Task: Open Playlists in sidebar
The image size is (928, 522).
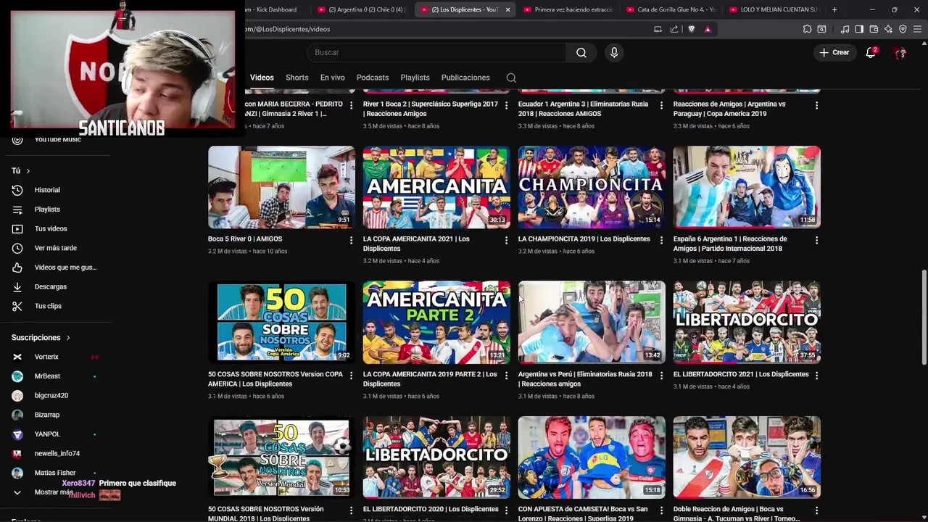Action: [48, 210]
